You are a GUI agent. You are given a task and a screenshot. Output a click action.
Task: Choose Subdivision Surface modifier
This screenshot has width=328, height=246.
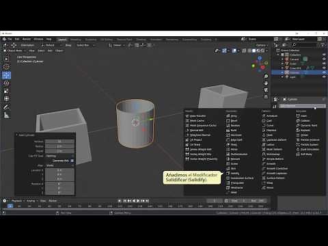click(240, 178)
